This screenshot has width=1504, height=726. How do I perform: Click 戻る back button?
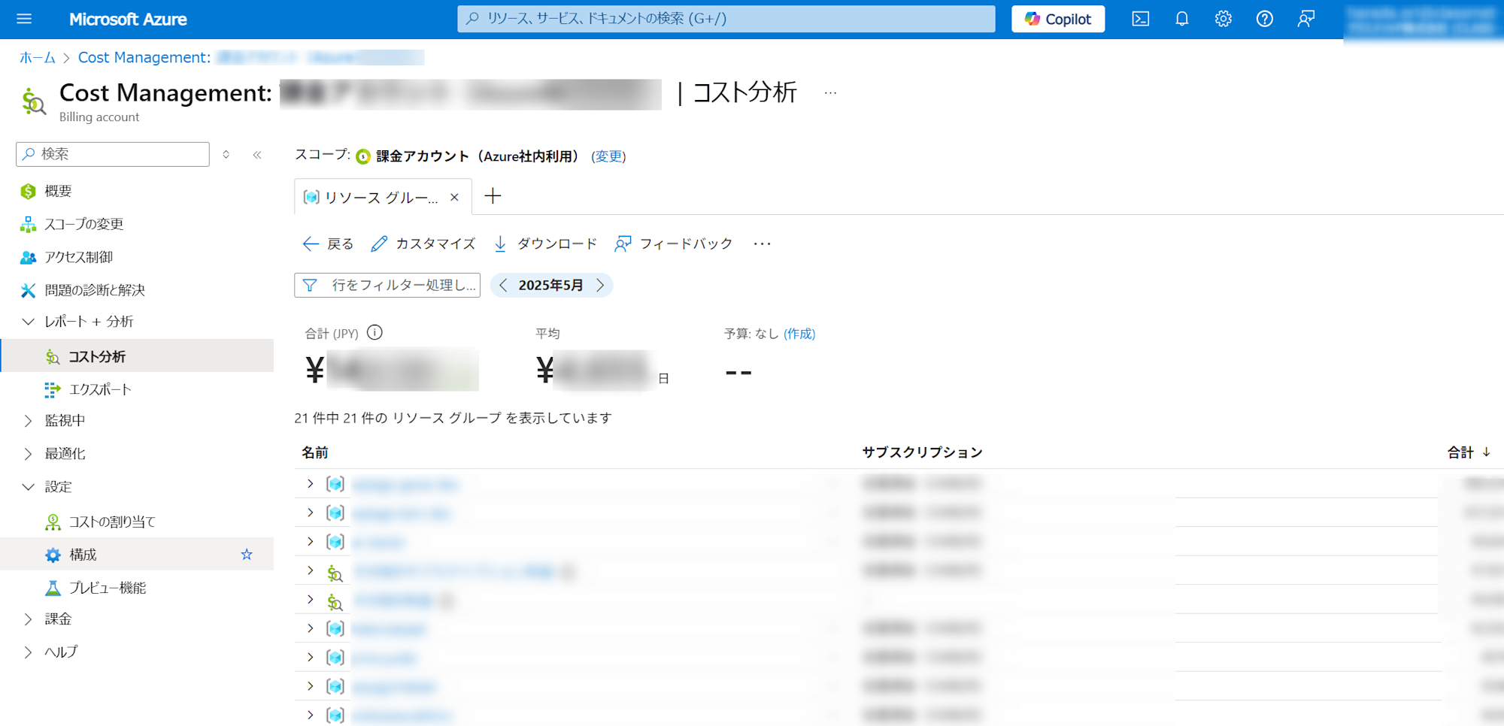pos(328,244)
